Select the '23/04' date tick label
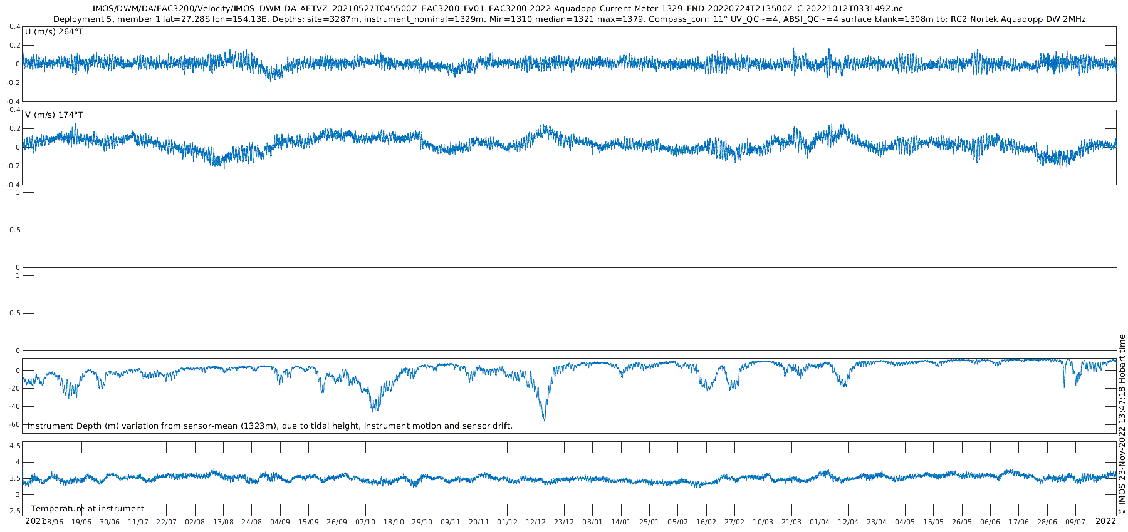 tap(877, 522)
